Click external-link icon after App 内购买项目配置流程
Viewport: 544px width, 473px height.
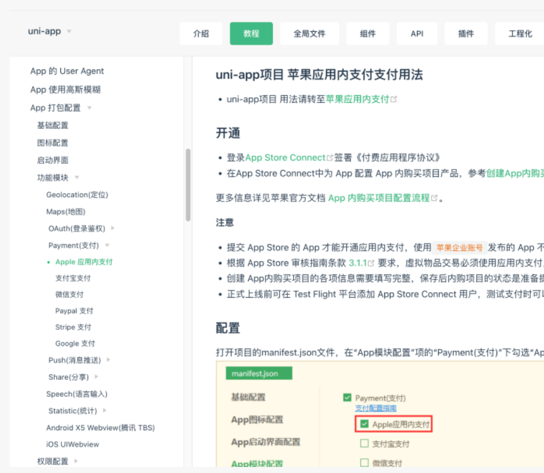[x=434, y=198]
